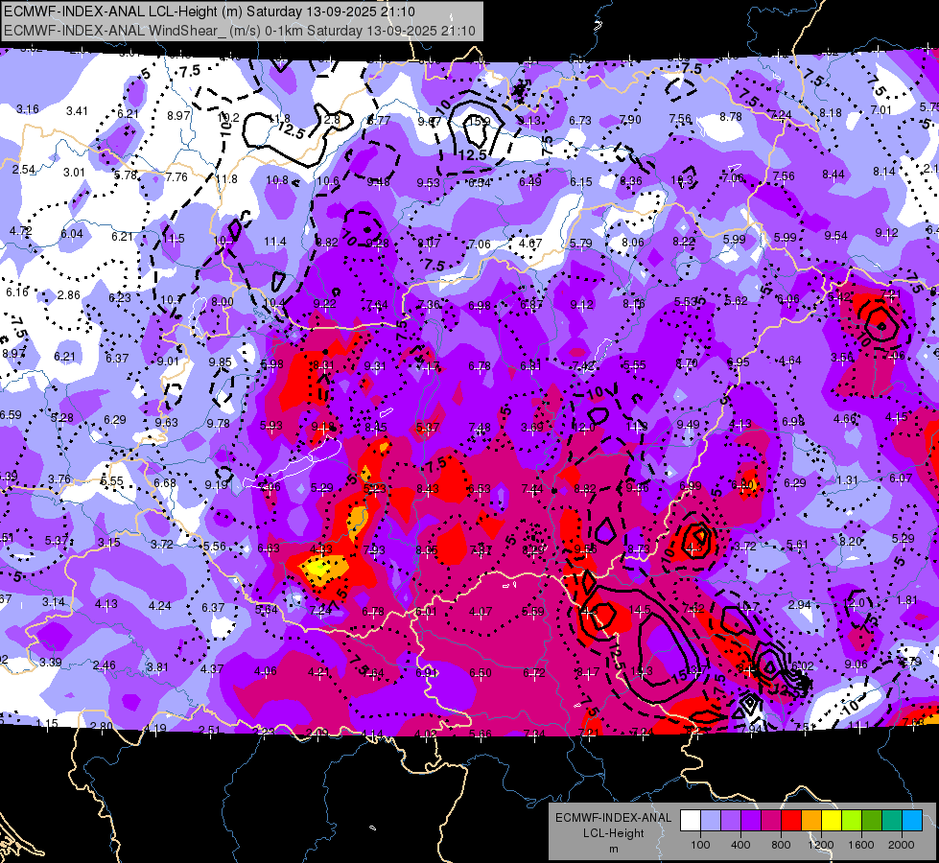This screenshot has height=863, width=939.
Task: Click the red legend color swatch
Action: pyautogui.click(x=791, y=821)
